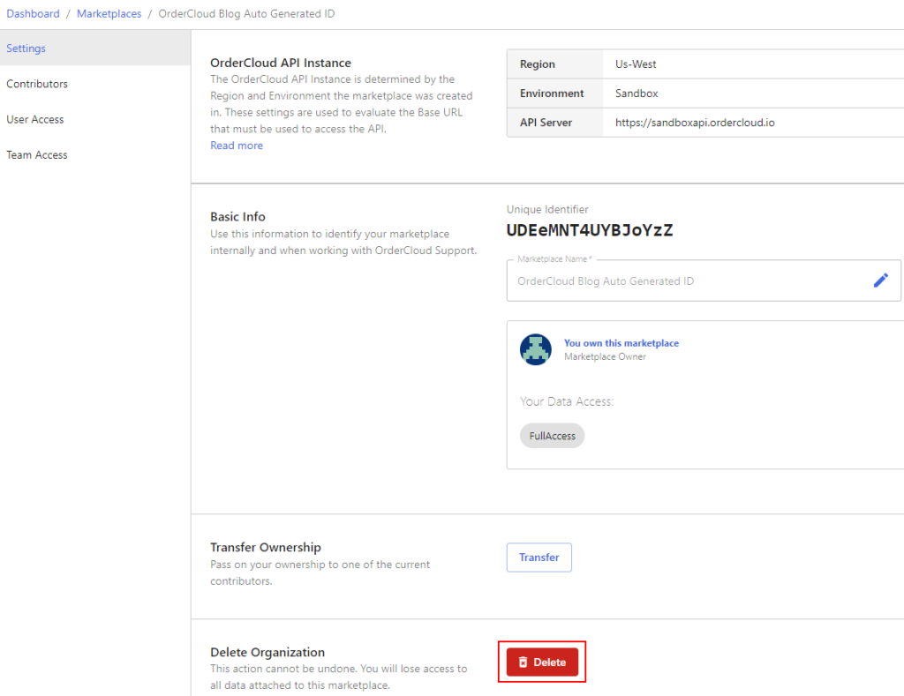The width and height of the screenshot is (904, 696).
Task: Click the Environment table header cell
Action: (554, 94)
